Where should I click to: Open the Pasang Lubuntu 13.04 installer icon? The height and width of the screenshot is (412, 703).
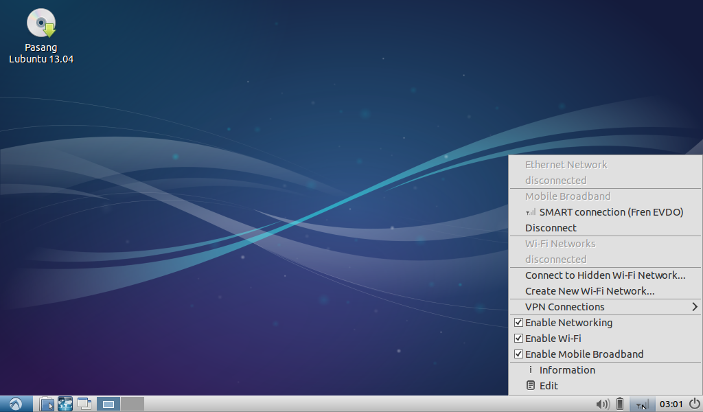pyautogui.click(x=41, y=36)
